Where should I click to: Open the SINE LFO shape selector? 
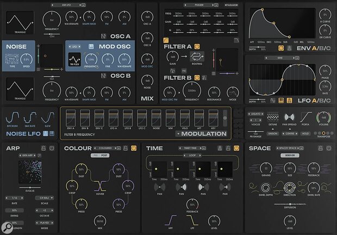pos(279,58)
